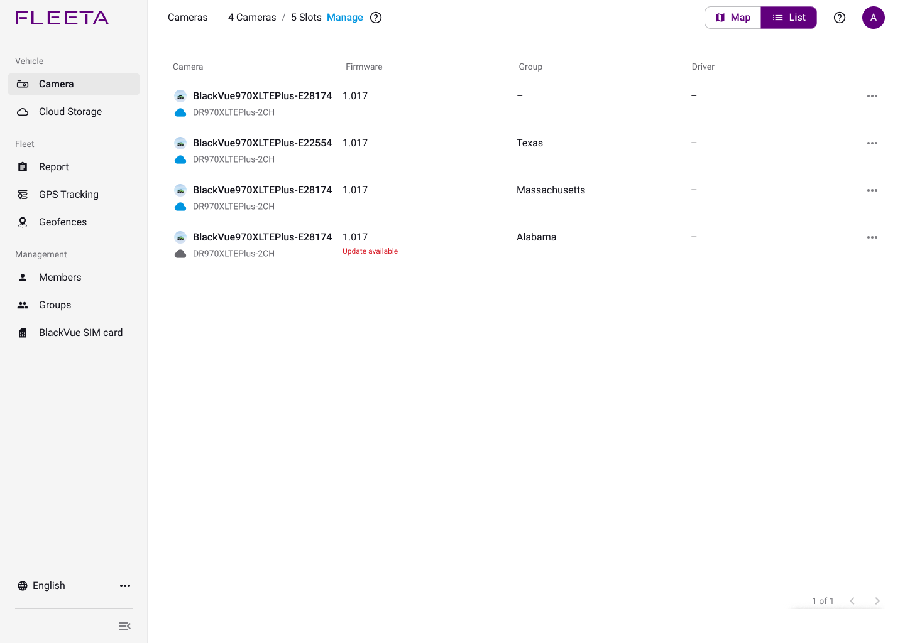905x643 pixels.
Task: Click the Cloud Storage cloud icon
Action: click(x=23, y=112)
